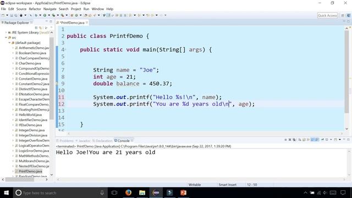Toggle Show Console on Standard Out
The image size is (352, 198).
pyautogui.click(x=312, y=140)
